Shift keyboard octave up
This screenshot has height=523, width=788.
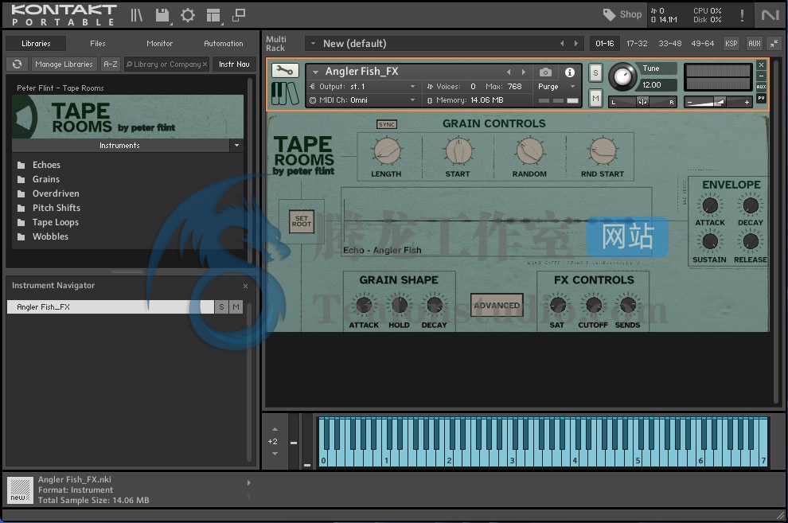(275, 429)
